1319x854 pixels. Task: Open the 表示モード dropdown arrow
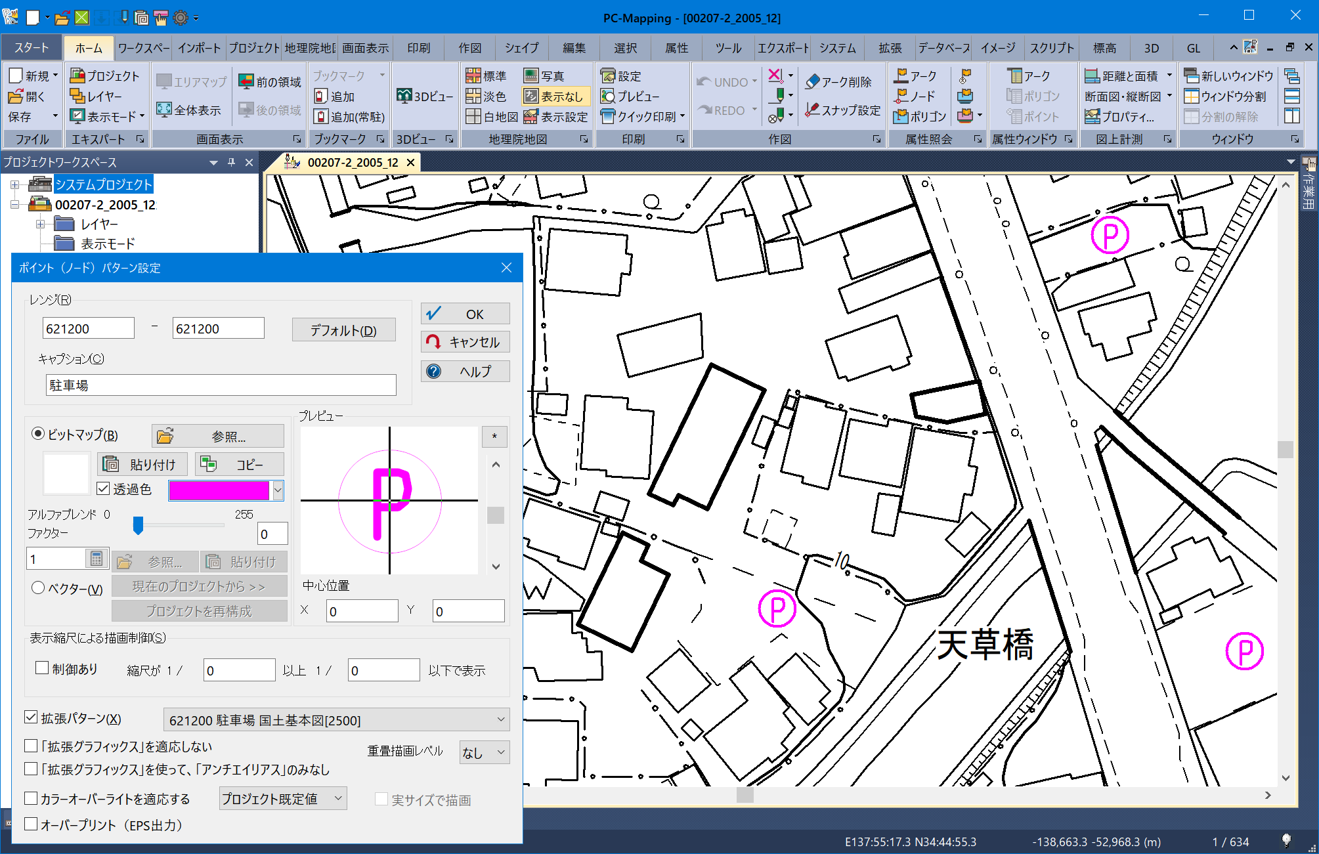pos(142,116)
